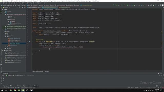This screenshot has width=164, height=92.
Task: Hide the project panel with minimize icon
Action: pyautogui.click(x=25, y=7)
